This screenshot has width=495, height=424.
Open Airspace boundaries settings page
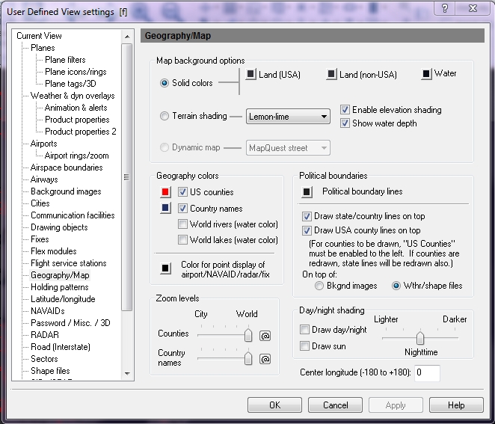point(67,168)
